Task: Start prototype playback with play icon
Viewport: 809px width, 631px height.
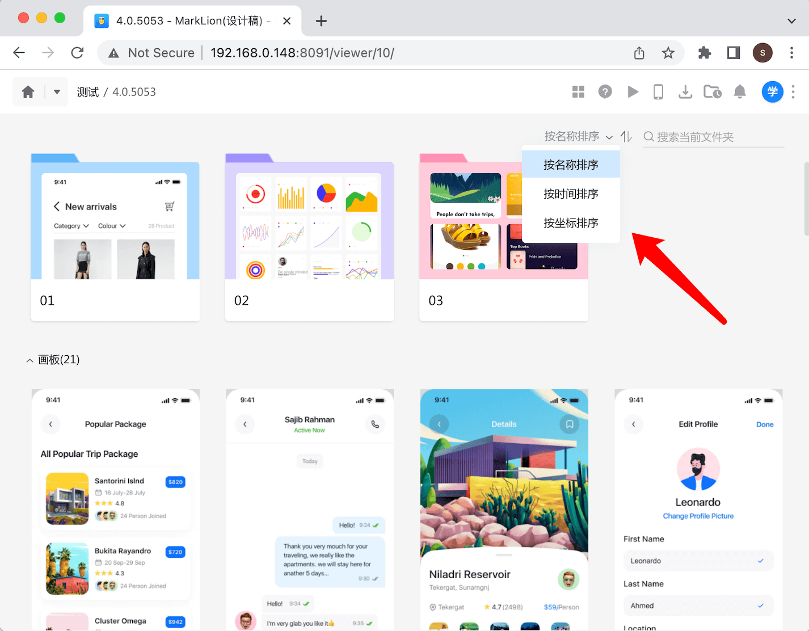Action: (633, 92)
